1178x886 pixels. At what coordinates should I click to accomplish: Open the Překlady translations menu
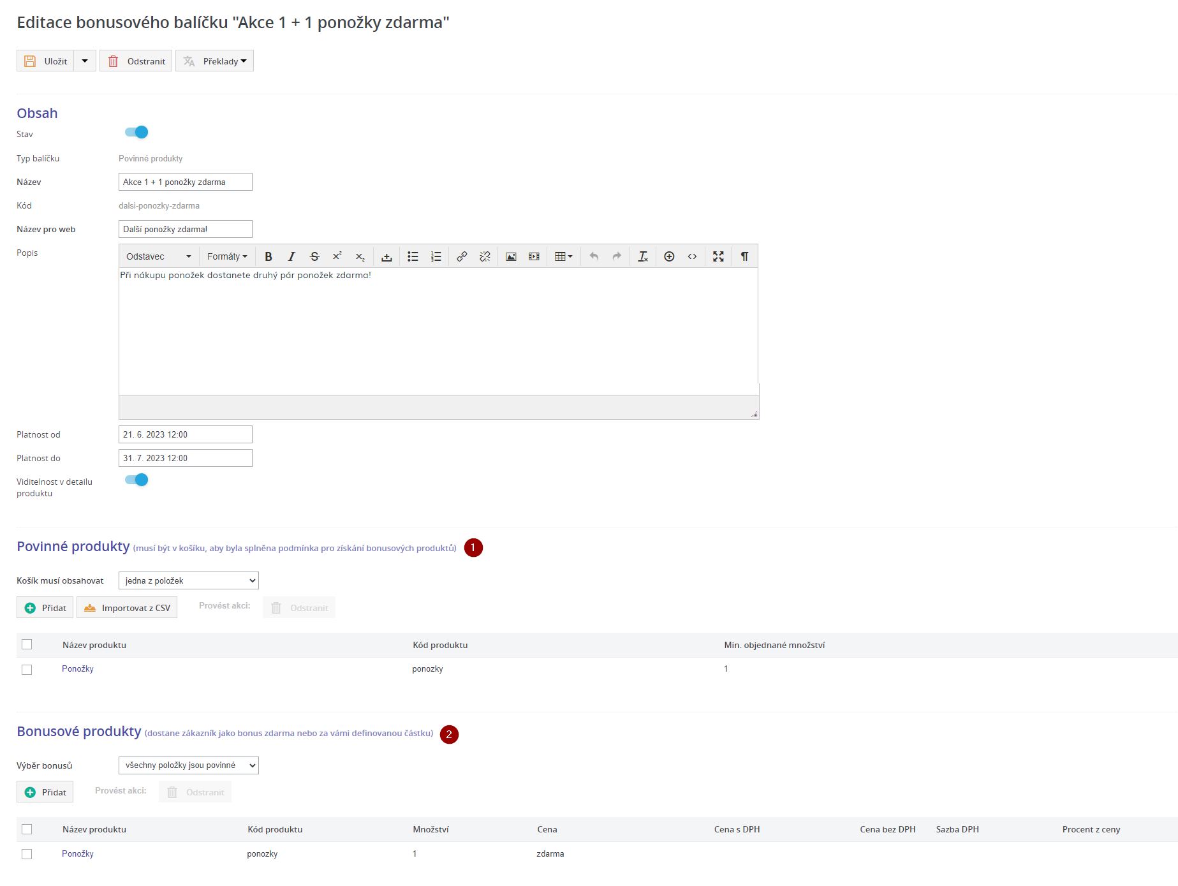[x=215, y=61]
